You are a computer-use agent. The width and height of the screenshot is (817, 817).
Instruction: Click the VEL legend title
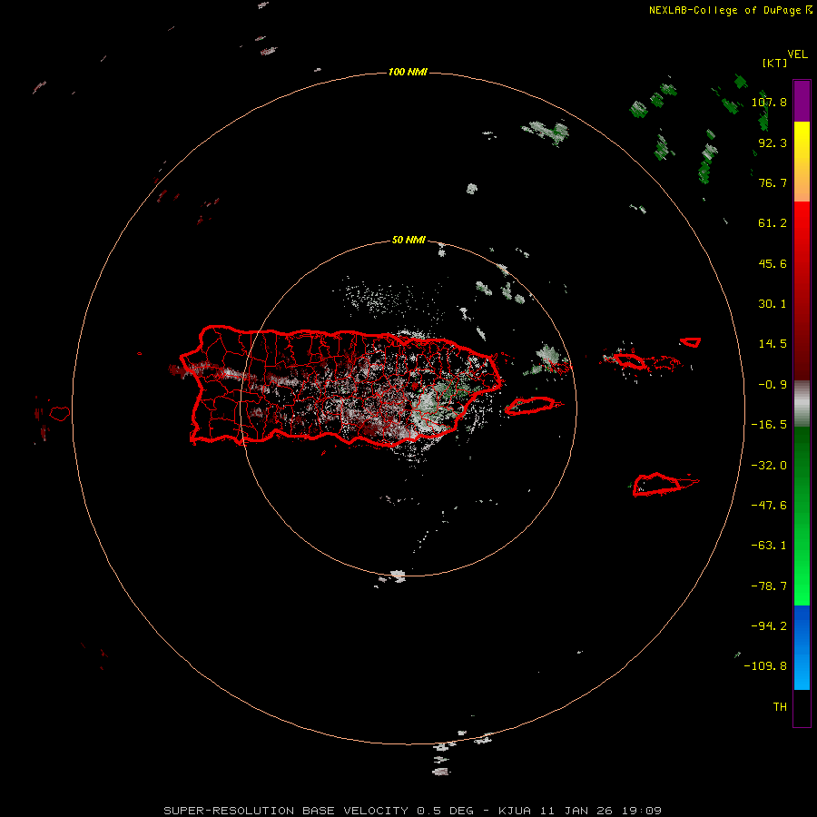(797, 54)
